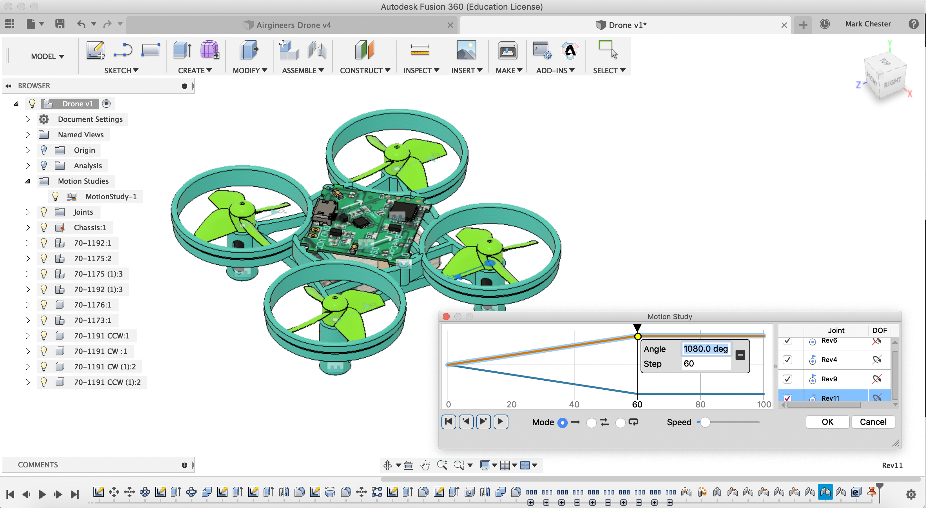
Task: Toggle Rev9 joint checkbox on
Action: [x=788, y=378]
